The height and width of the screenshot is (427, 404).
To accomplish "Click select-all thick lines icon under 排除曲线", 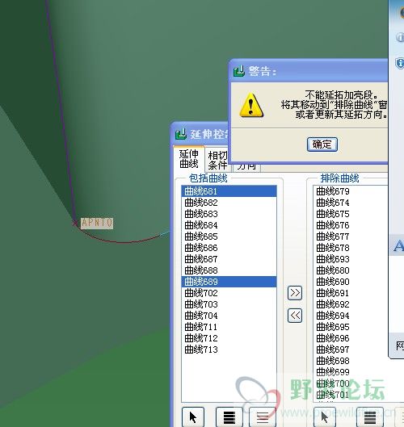I will tap(370, 417).
